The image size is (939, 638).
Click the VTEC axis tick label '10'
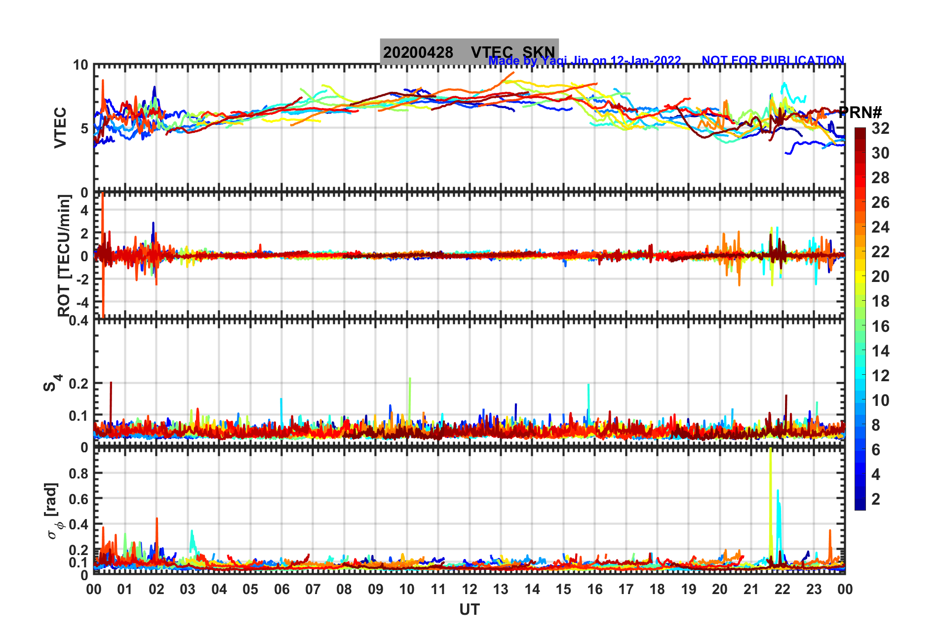[x=80, y=65]
